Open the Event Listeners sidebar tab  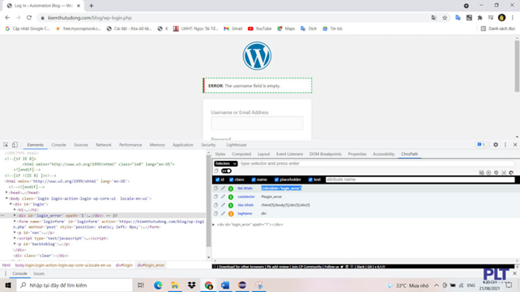pos(289,154)
